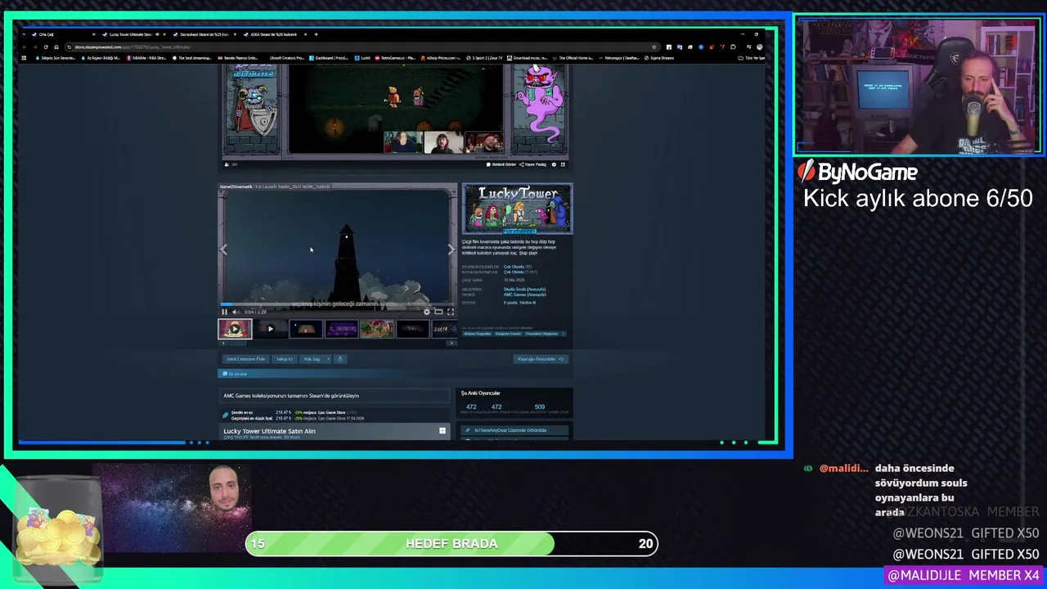Image resolution: width=1047 pixels, height=589 pixels.
Task: Click 'İstek Listesine Ekle' button
Action: [246, 359]
